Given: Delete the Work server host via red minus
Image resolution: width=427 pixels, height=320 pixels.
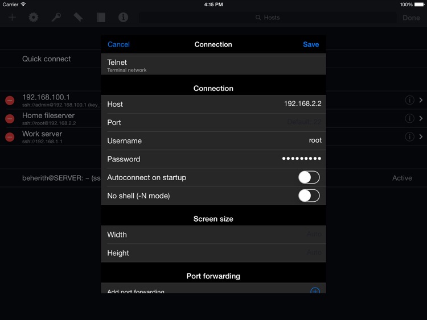Looking at the screenshot, I should coord(10,137).
